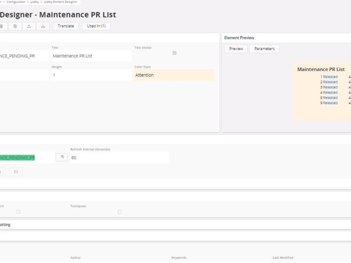Edit the Title field Maintenance PR List
The image size is (351, 263).
pyautogui.click(x=92, y=56)
